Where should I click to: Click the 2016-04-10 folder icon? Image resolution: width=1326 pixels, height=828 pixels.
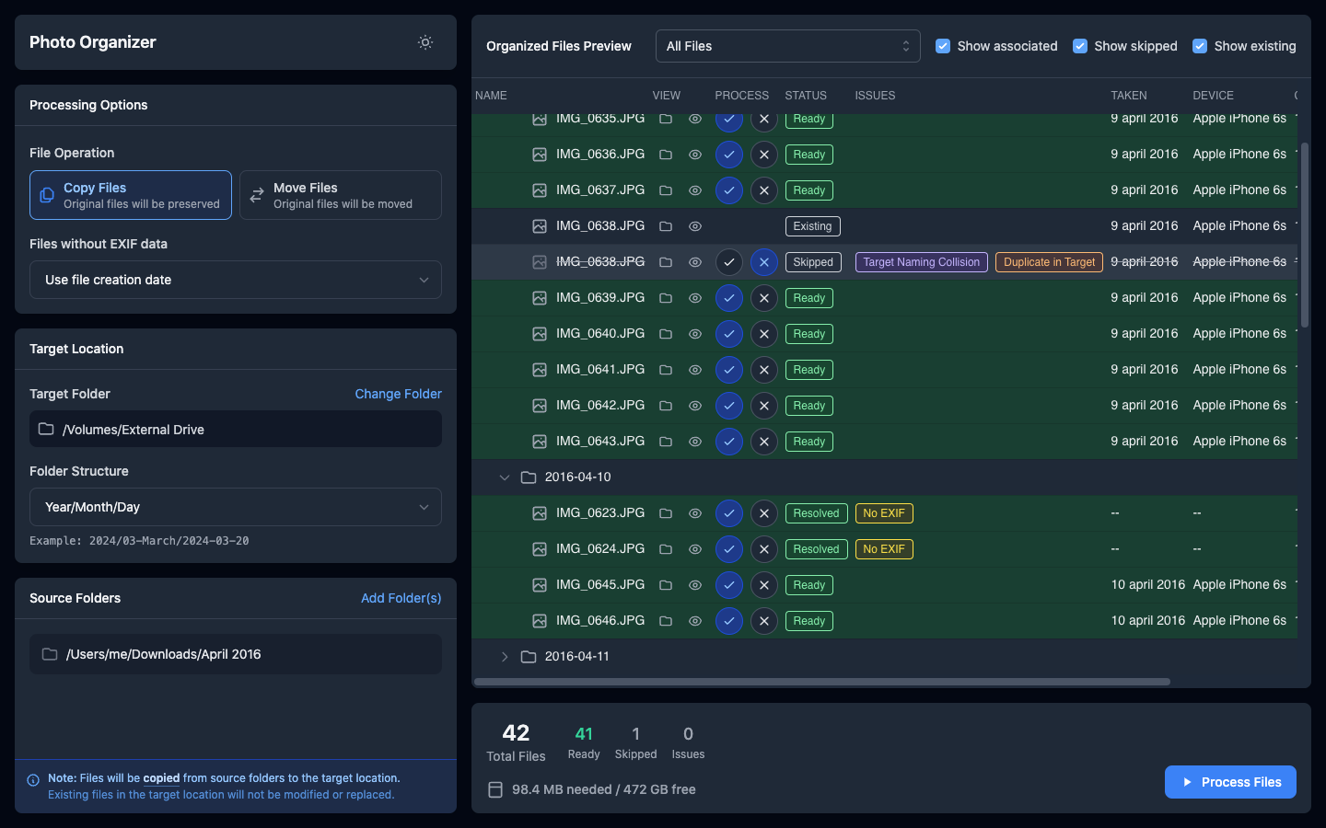click(529, 477)
